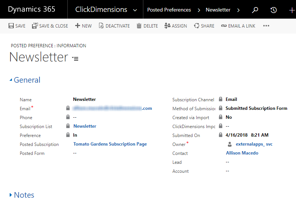Click the Share circular icon
The height and width of the screenshot is (207, 296).
tap(197, 26)
